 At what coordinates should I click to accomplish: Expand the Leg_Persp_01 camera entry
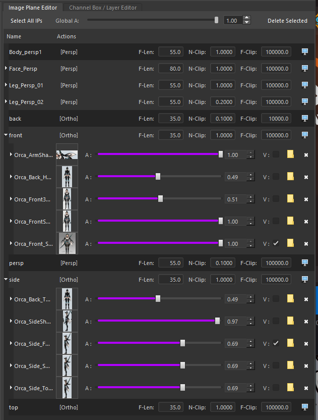(6, 85)
